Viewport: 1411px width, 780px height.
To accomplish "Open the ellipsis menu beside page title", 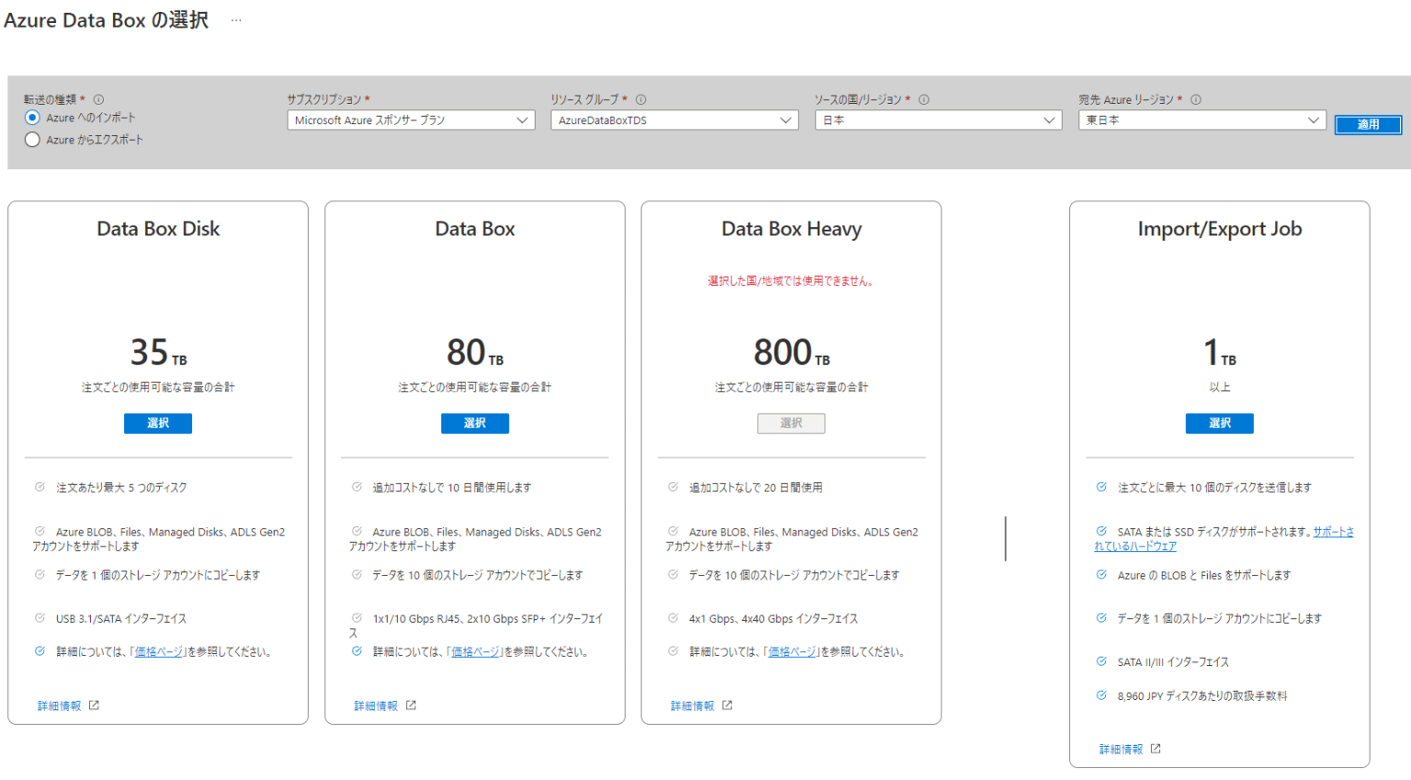I will tap(236, 20).
